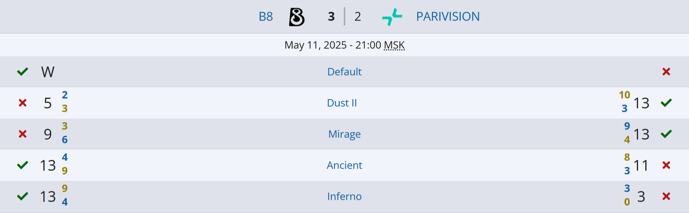Click the B8 team logo
The width and height of the screenshot is (689, 213).
point(296,16)
